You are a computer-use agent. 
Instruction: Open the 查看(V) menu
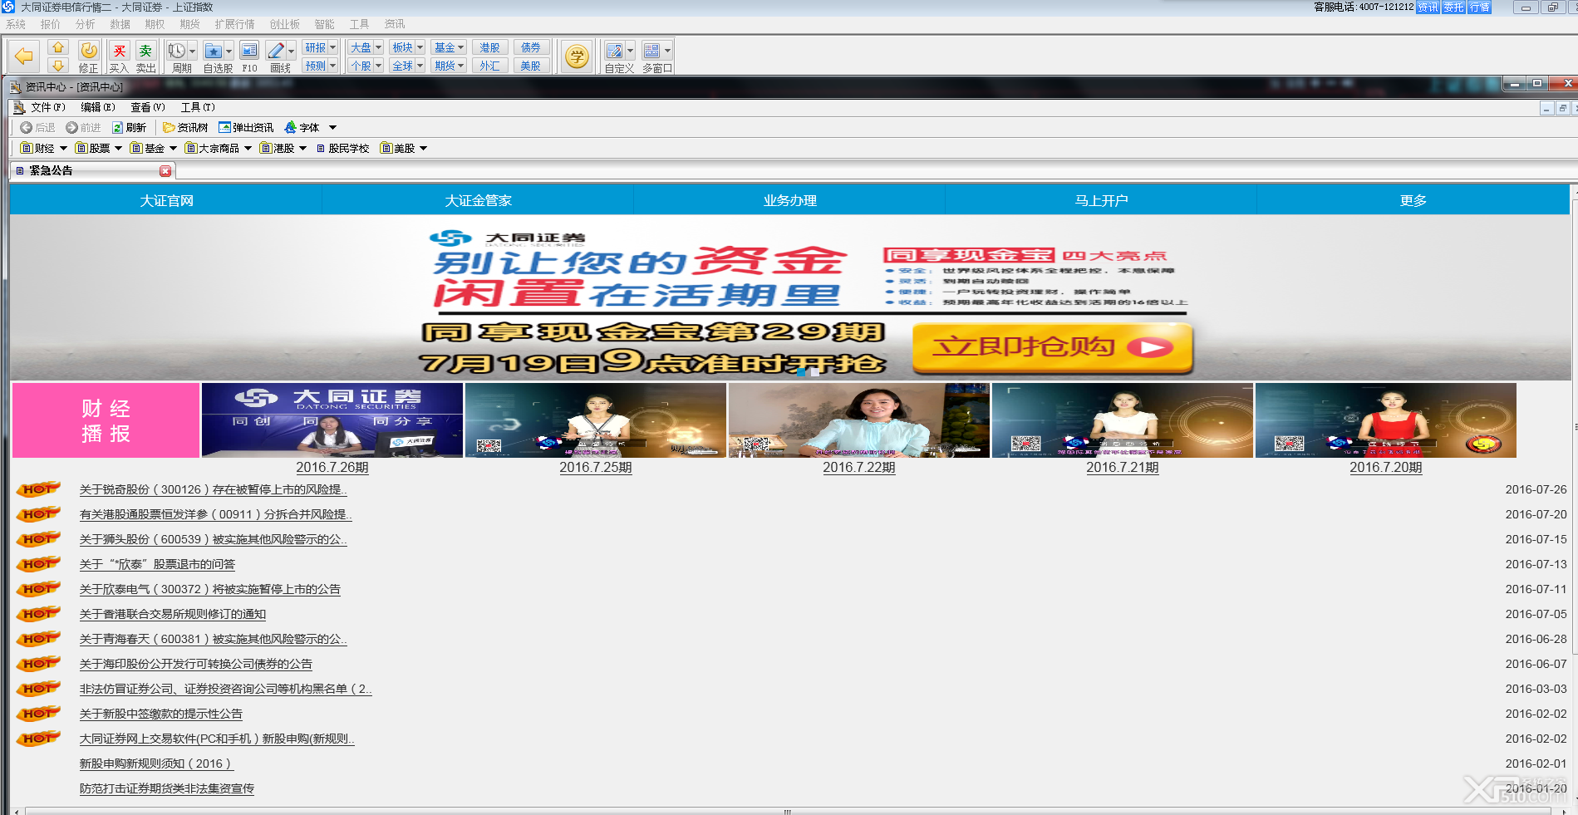148,107
